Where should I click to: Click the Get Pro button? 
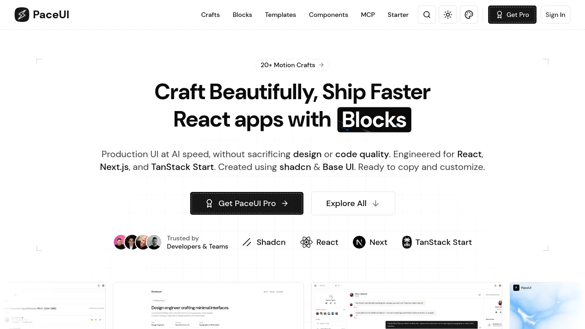click(x=512, y=15)
